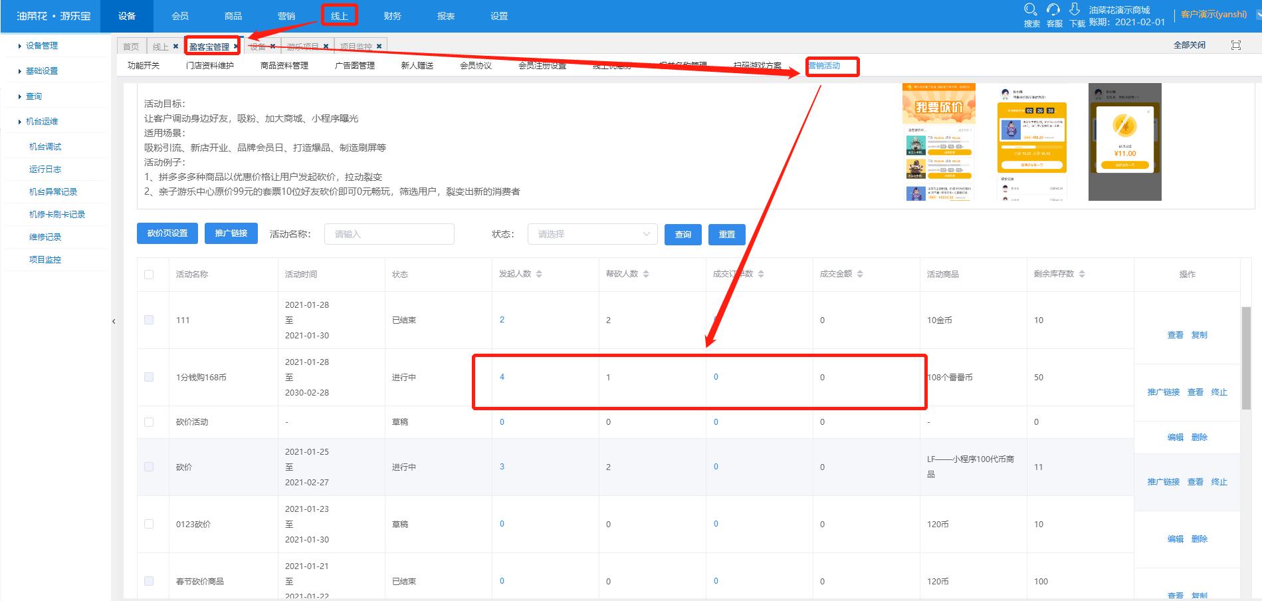Click the 我要砍价 preview thumbnail
The height and width of the screenshot is (601, 1262).
(939, 142)
